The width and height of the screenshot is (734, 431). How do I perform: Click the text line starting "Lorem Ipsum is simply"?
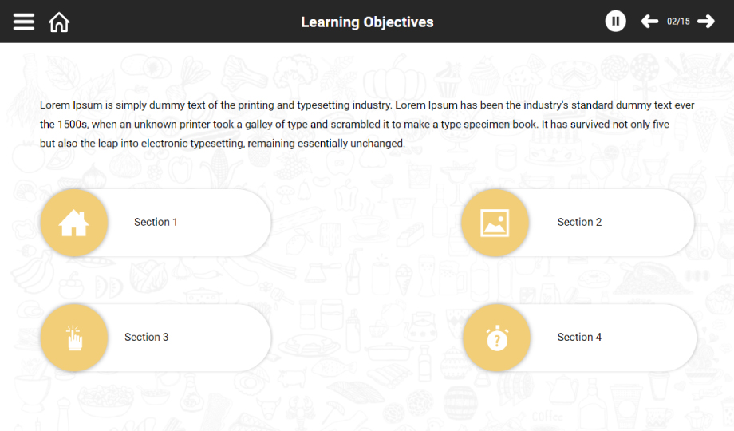pos(367,105)
